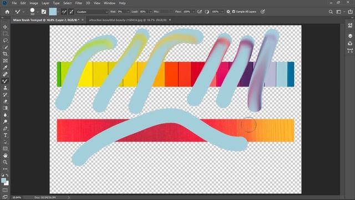Select the Rectangular Marquee tool
The width and height of the screenshot is (355, 200).
point(5,34)
